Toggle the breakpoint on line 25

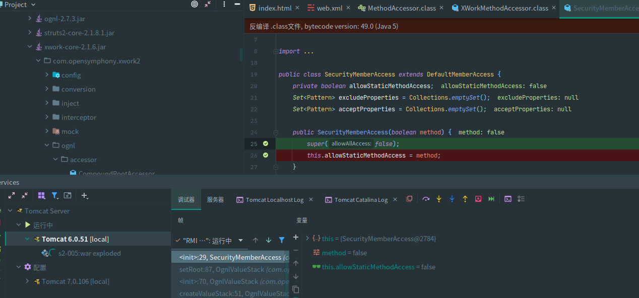point(266,143)
